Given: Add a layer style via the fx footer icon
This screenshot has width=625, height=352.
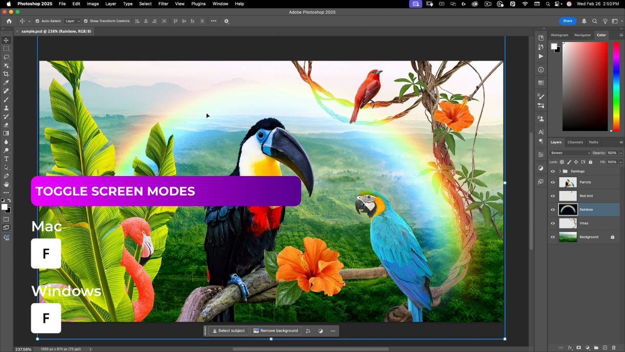Looking at the screenshot, I should tap(570, 348).
